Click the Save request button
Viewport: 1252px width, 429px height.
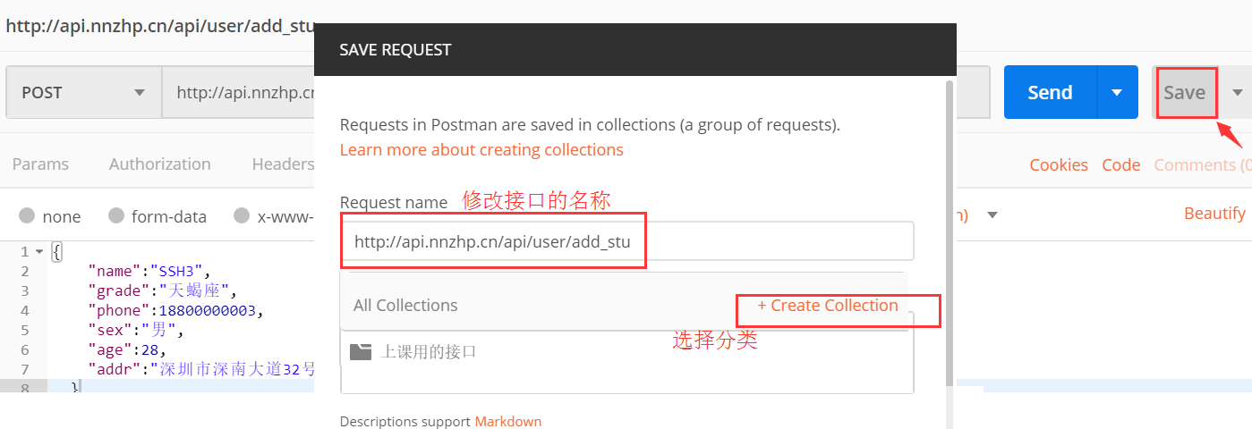click(1185, 92)
